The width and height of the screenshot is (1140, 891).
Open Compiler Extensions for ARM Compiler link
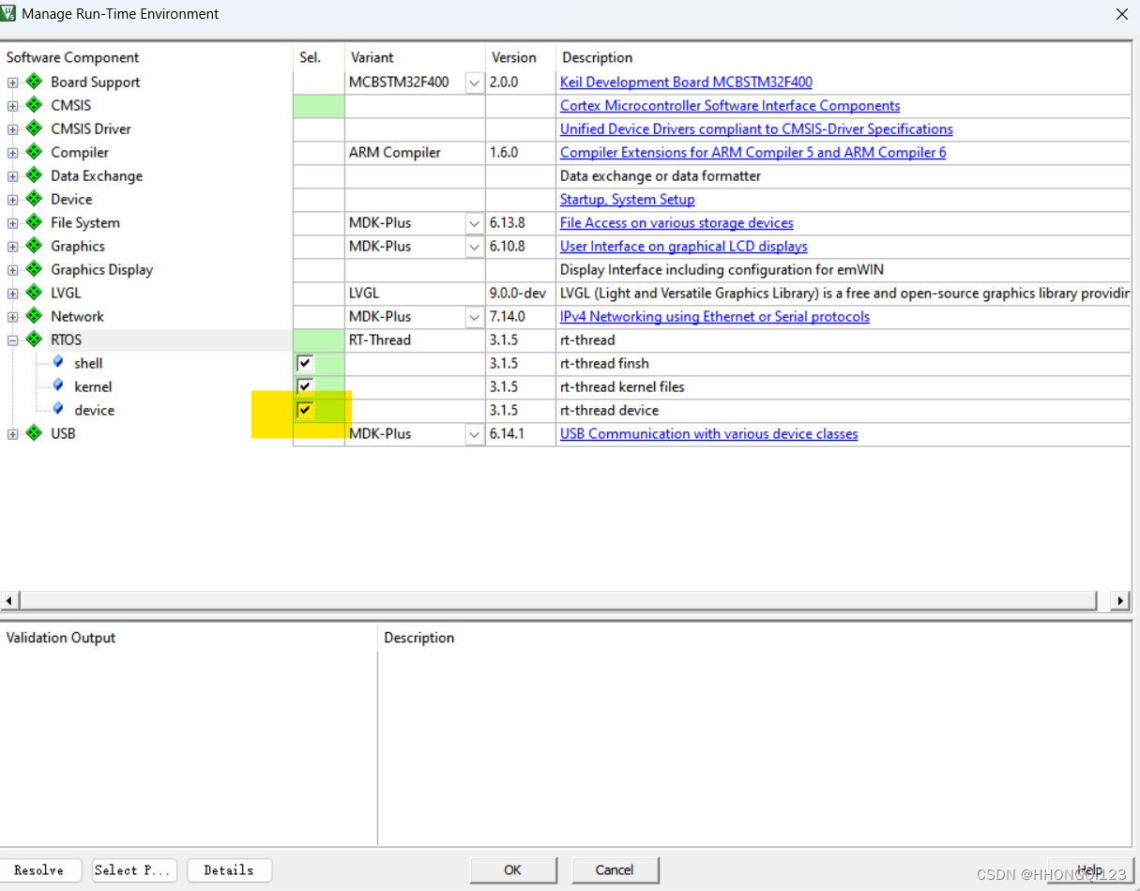point(752,153)
